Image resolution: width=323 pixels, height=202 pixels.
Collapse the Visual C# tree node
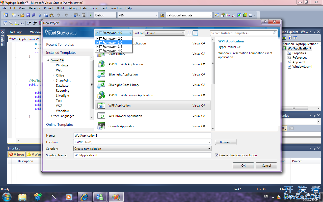click(x=48, y=60)
